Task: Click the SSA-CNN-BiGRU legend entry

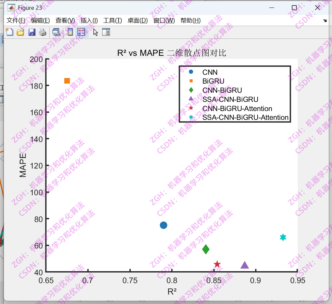Action: pos(230,99)
